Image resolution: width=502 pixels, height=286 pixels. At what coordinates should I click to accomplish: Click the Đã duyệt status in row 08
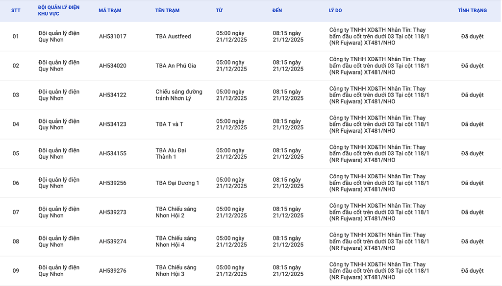472,241
